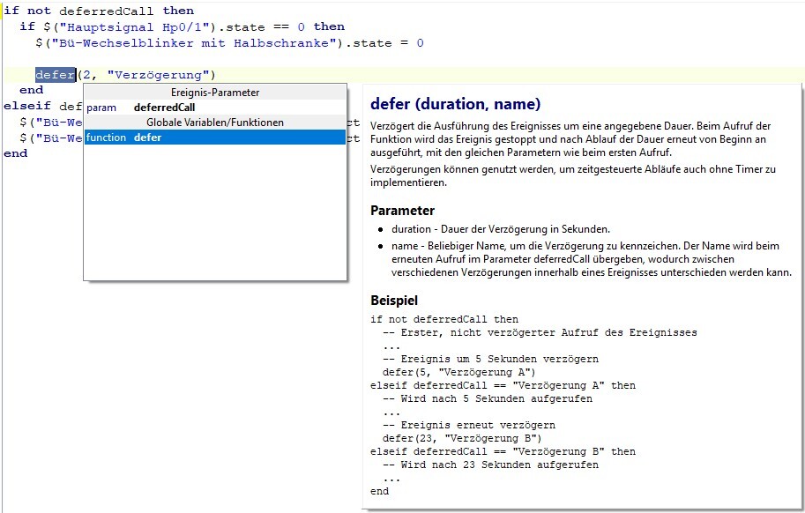The height and width of the screenshot is (513, 805).
Task: Click the empty line above defer call
Action: pyautogui.click(x=176, y=58)
